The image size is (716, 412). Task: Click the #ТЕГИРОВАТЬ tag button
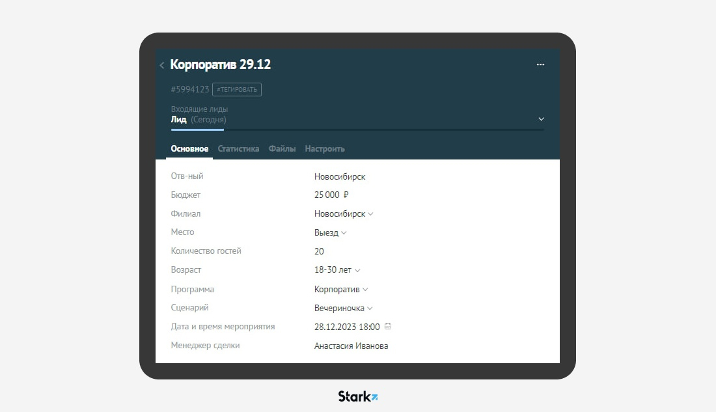tap(236, 90)
